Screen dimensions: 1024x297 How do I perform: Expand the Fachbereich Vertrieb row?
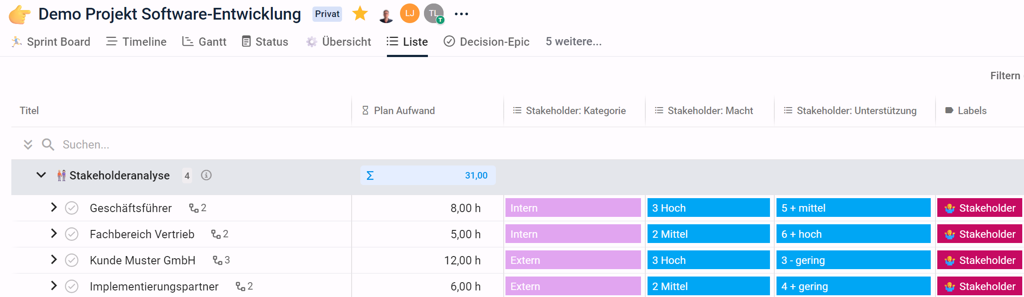(x=54, y=233)
